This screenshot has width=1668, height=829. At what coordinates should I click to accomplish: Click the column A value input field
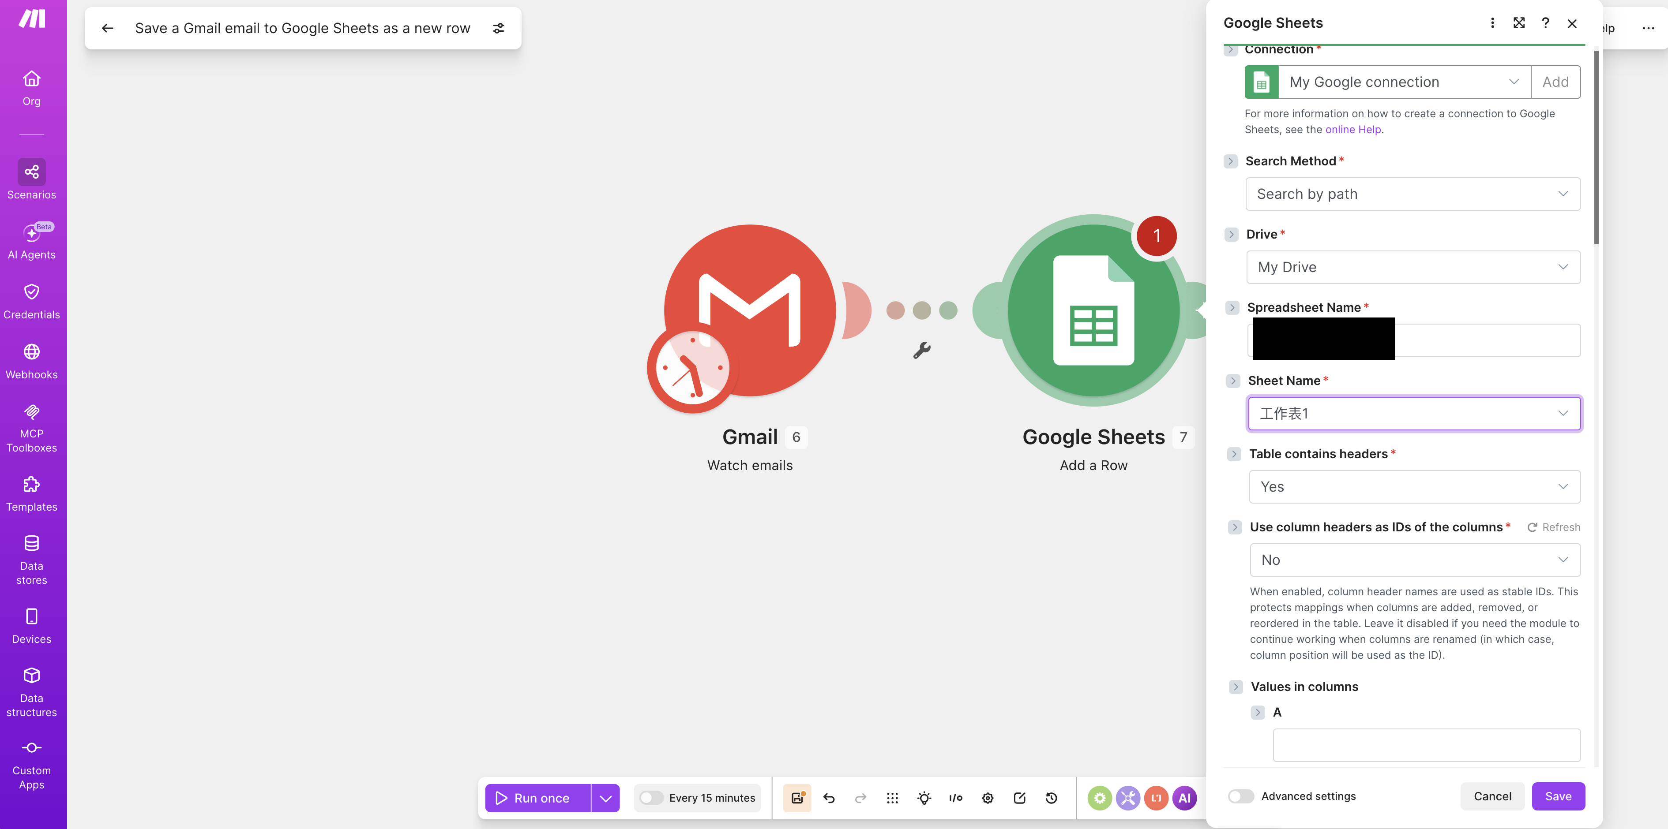click(1427, 745)
